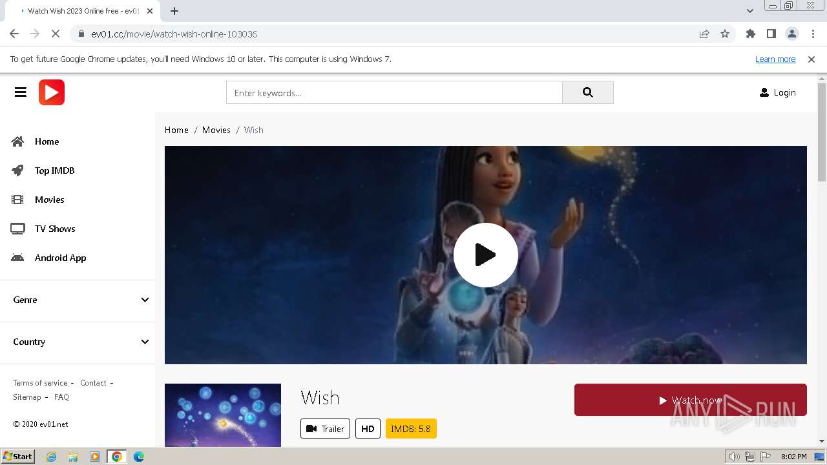Share this page icon in address bar
This screenshot has height=465, width=827.
click(704, 34)
